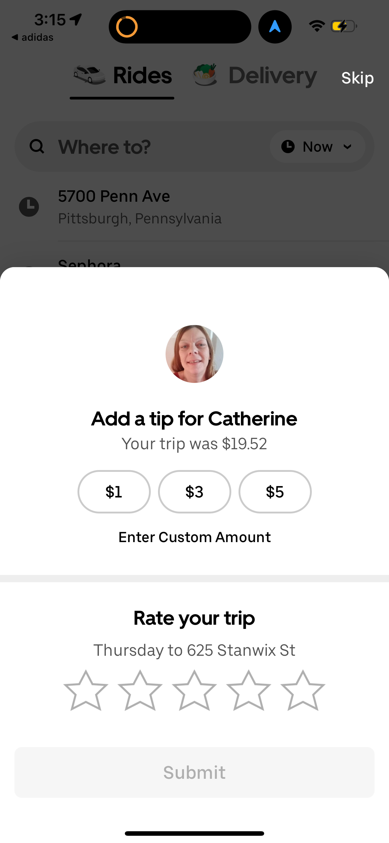
Task: Return to adidas app via back link
Action: pos(32,37)
